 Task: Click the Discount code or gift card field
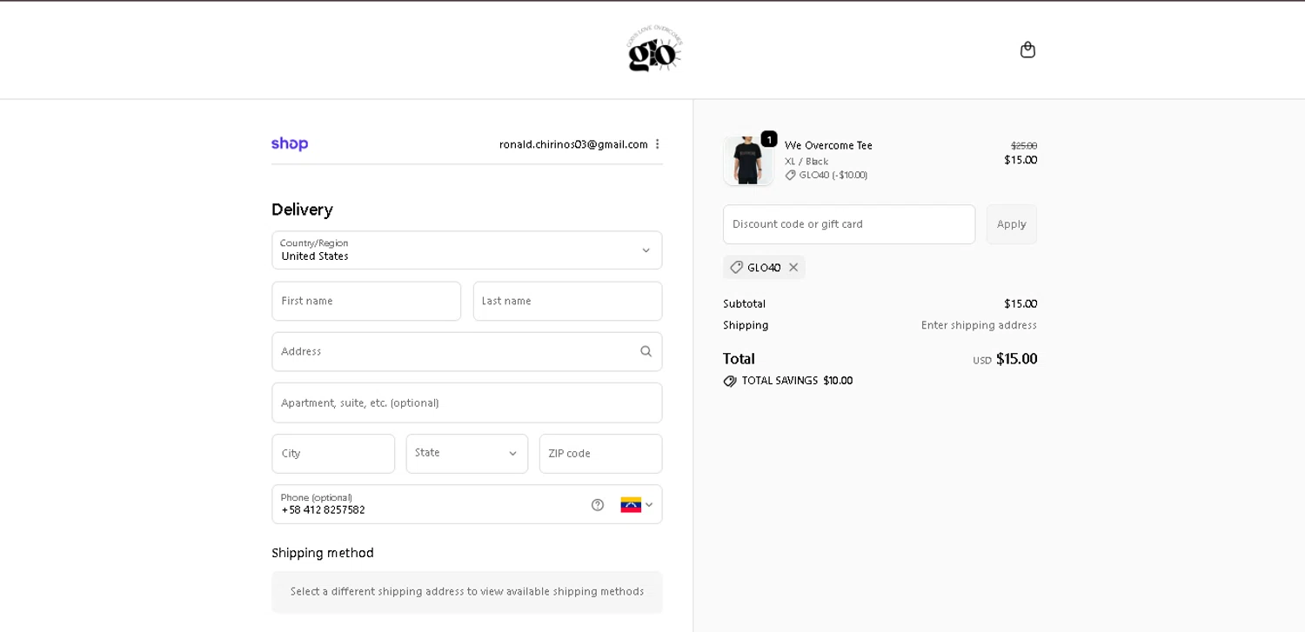pyautogui.click(x=849, y=224)
